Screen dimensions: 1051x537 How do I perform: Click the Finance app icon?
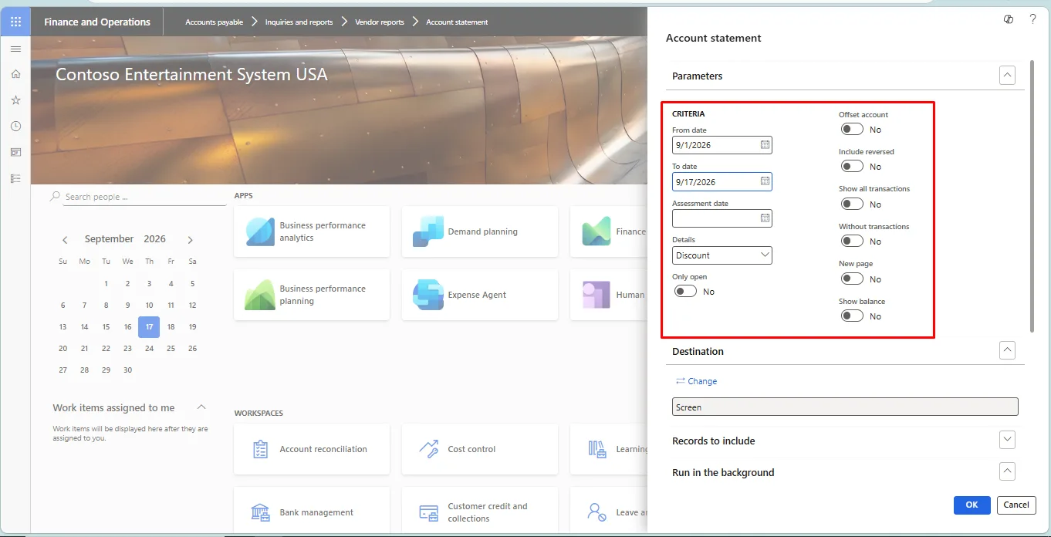[596, 231]
